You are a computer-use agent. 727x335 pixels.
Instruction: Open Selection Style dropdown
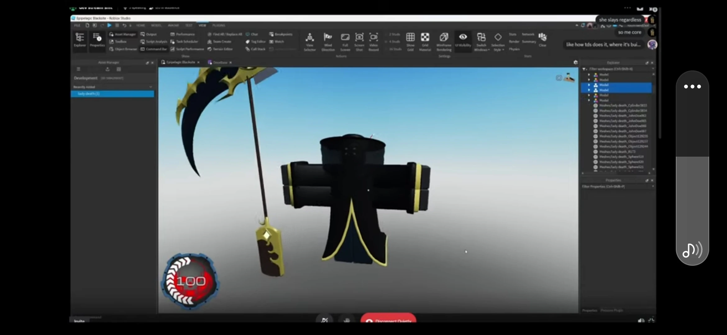coord(498,40)
